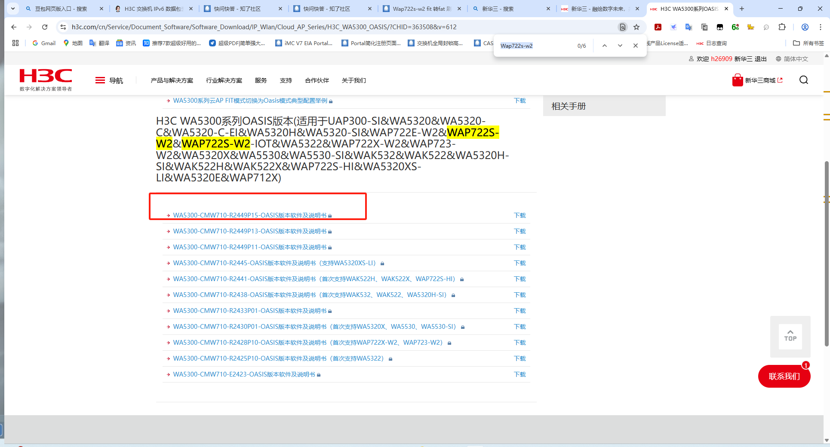The width and height of the screenshot is (830, 447).
Task: Click the find-in-page text field
Action: [x=535, y=46]
